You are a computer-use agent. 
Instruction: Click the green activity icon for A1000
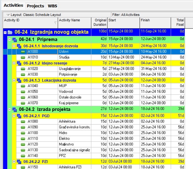[x=23, y=52]
